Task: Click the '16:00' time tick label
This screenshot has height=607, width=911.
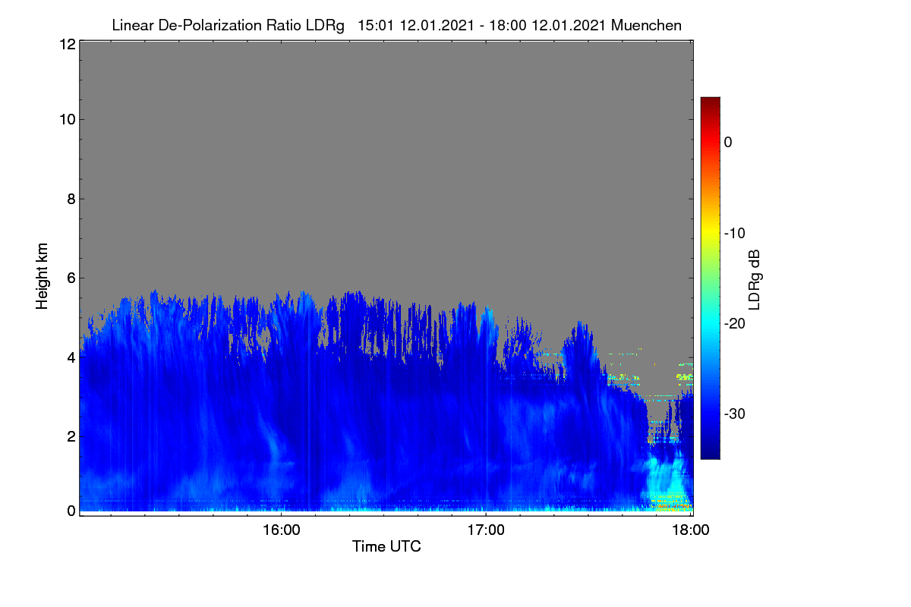Action: 281,530
